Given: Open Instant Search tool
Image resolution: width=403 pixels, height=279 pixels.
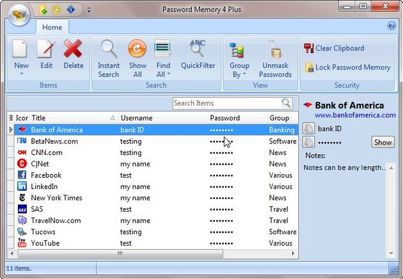Looking at the screenshot, I should click(109, 49).
